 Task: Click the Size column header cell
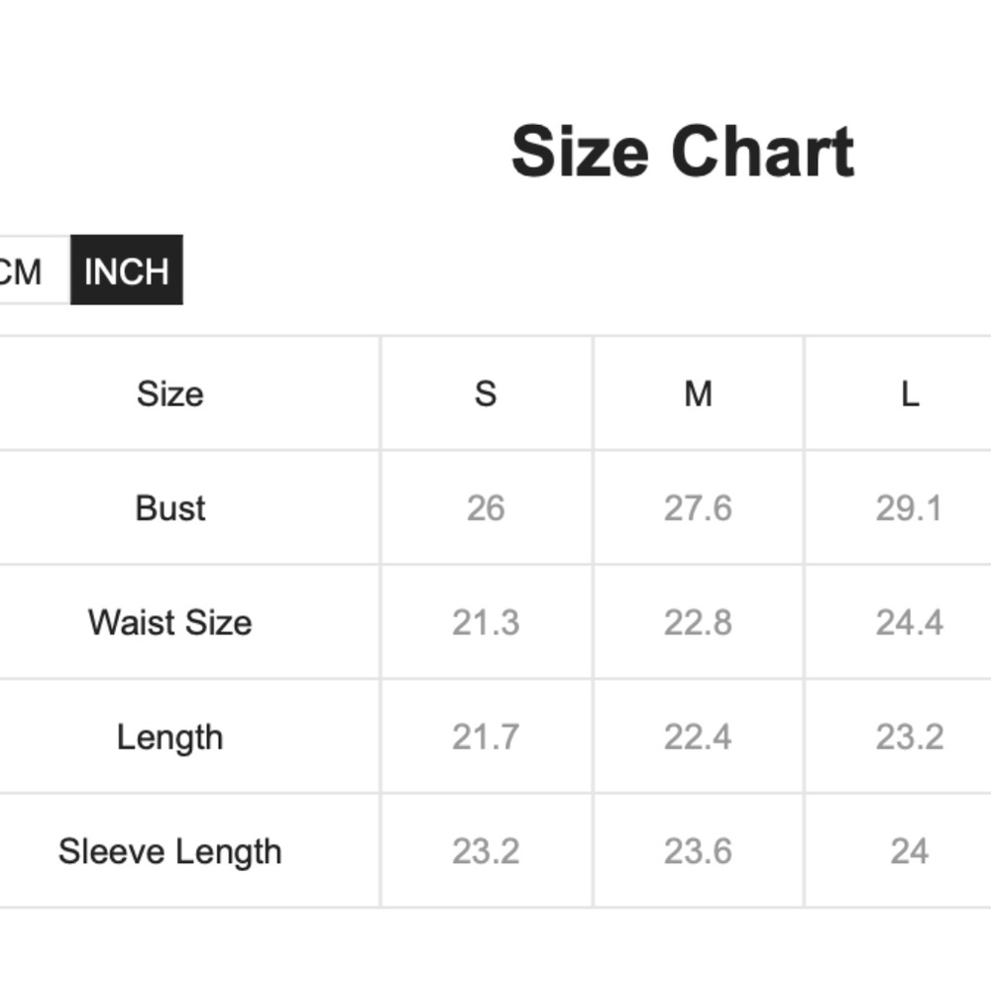click(170, 393)
